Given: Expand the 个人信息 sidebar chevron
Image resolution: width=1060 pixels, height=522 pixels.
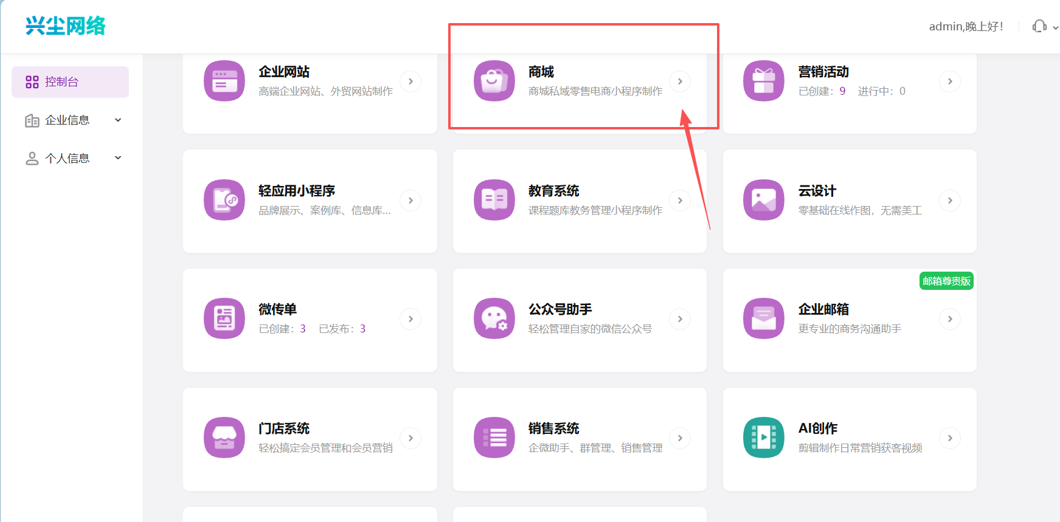Looking at the screenshot, I should 118,158.
